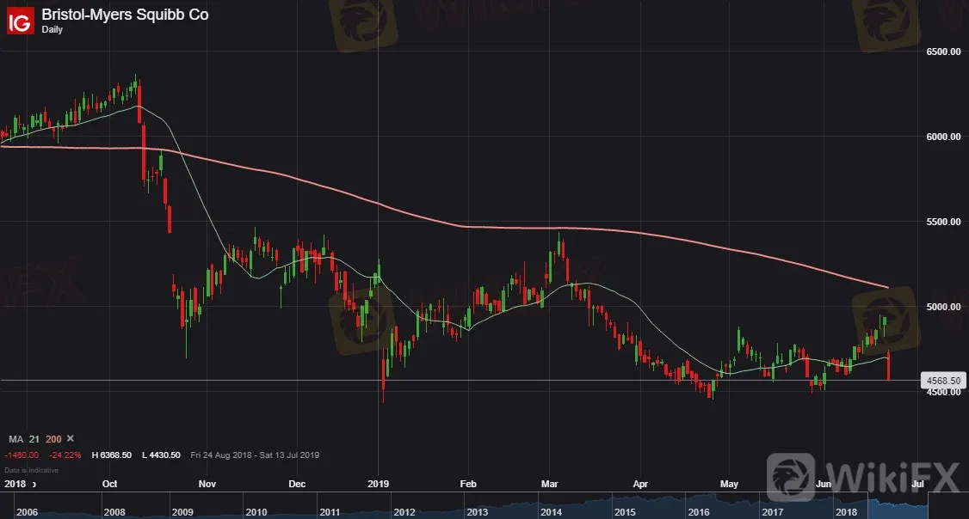This screenshot has width=969, height=519.
Task: Select the 21-period moving average value
Action: 34,439
